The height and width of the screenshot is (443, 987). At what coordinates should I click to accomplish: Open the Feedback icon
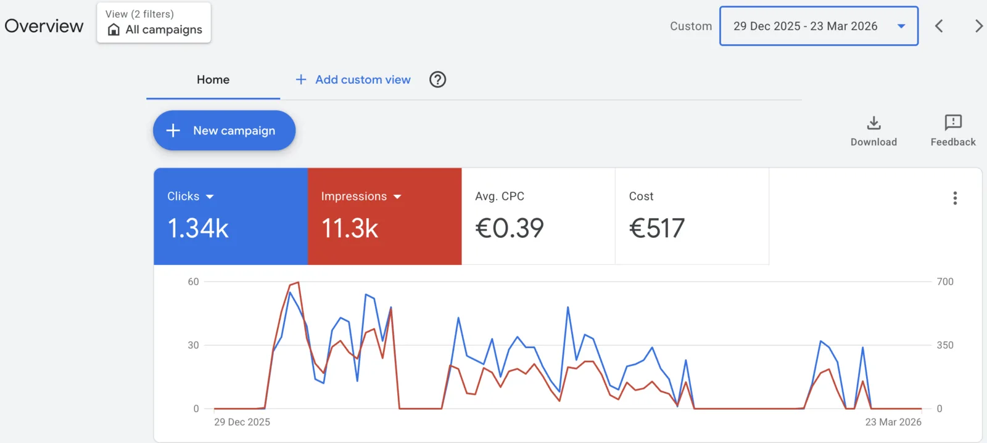coord(953,122)
